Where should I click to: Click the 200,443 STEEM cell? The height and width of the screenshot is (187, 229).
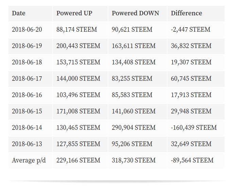click(x=78, y=46)
